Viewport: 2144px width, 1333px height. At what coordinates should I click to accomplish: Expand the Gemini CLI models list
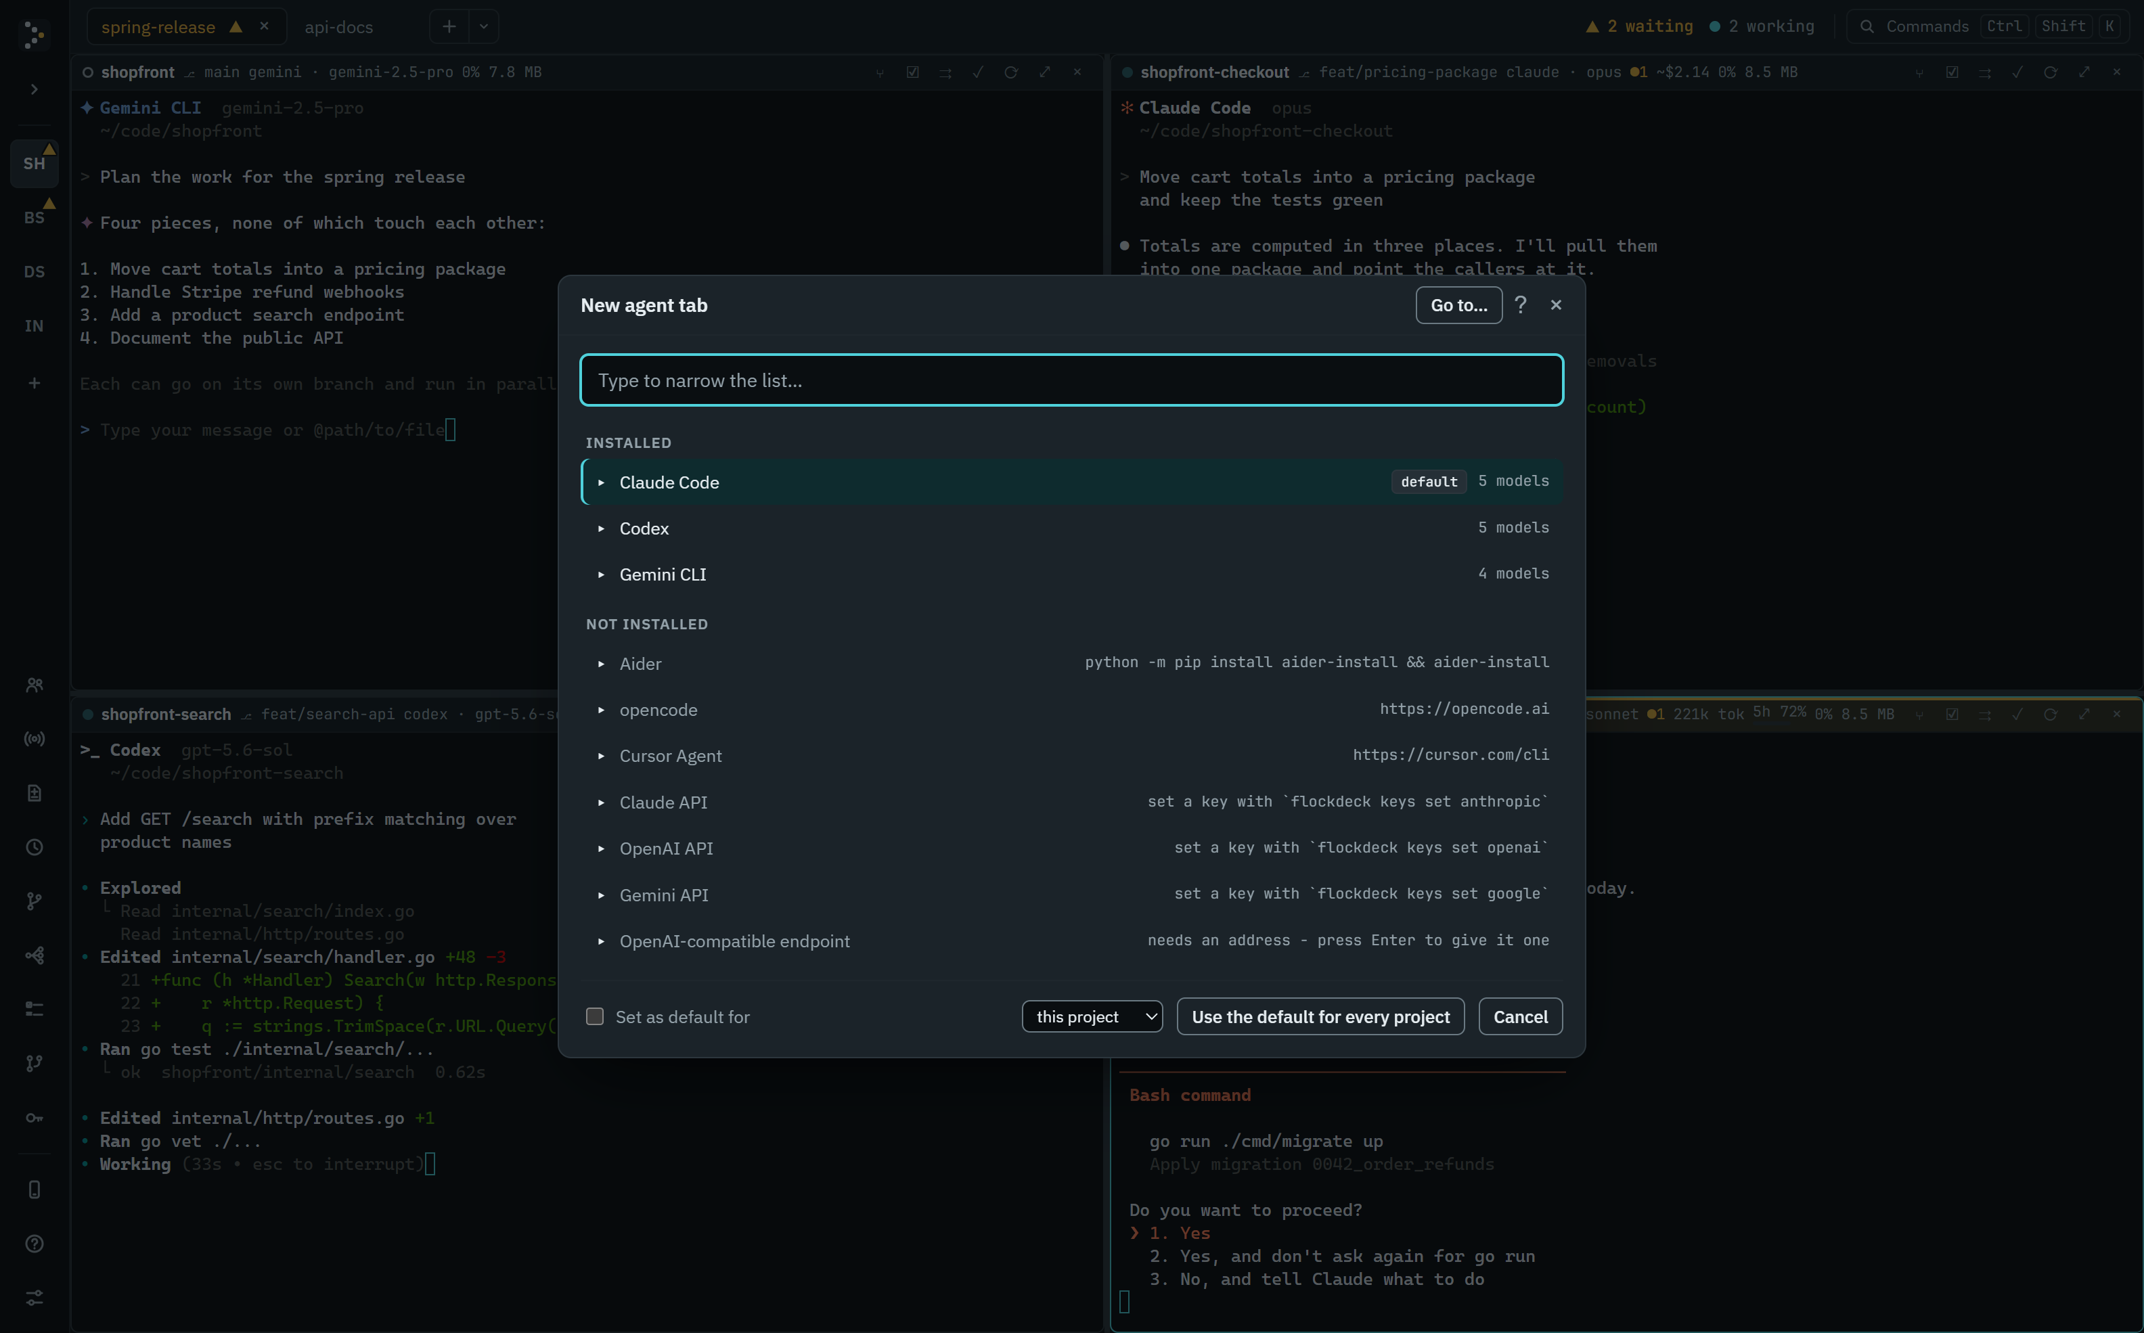601,574
